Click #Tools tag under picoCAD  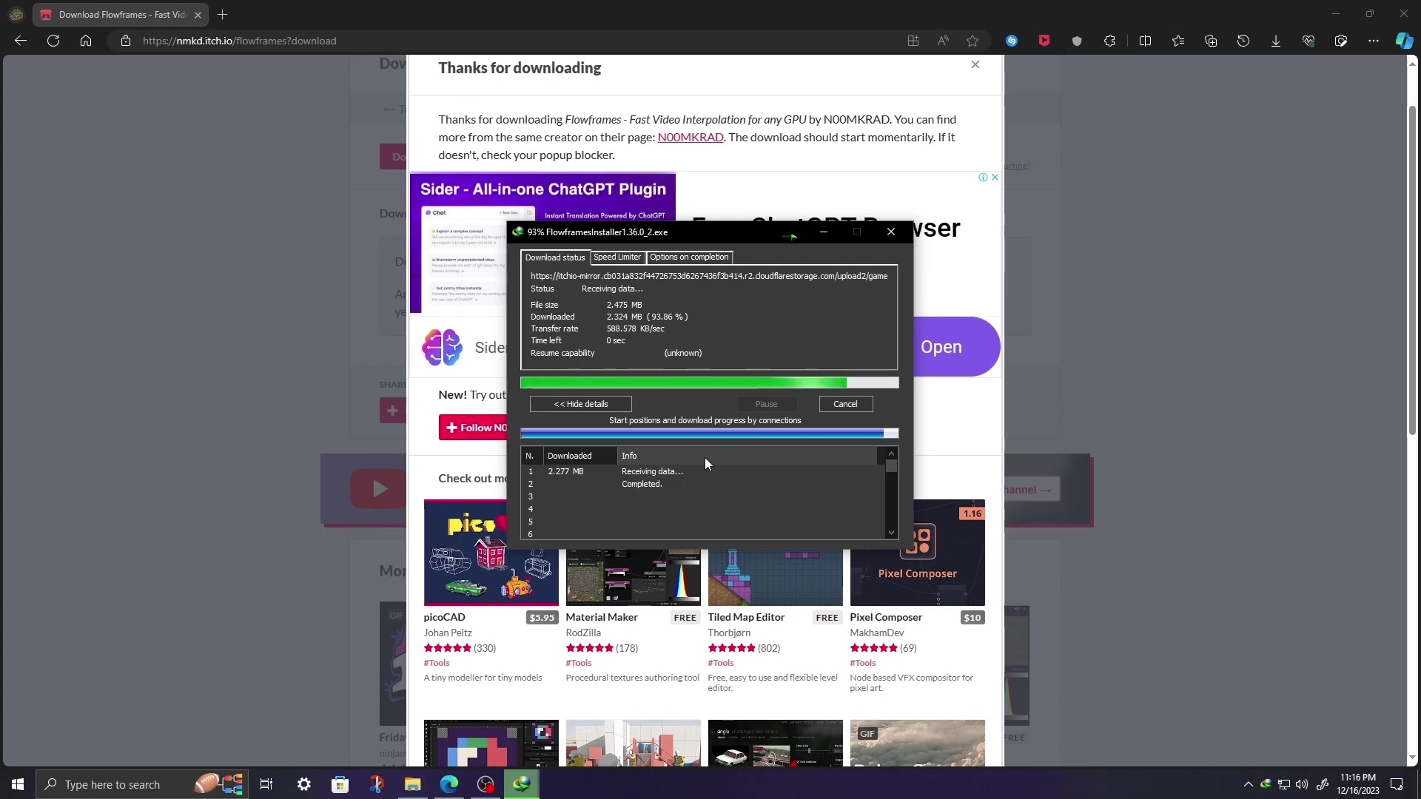[436, 663]
